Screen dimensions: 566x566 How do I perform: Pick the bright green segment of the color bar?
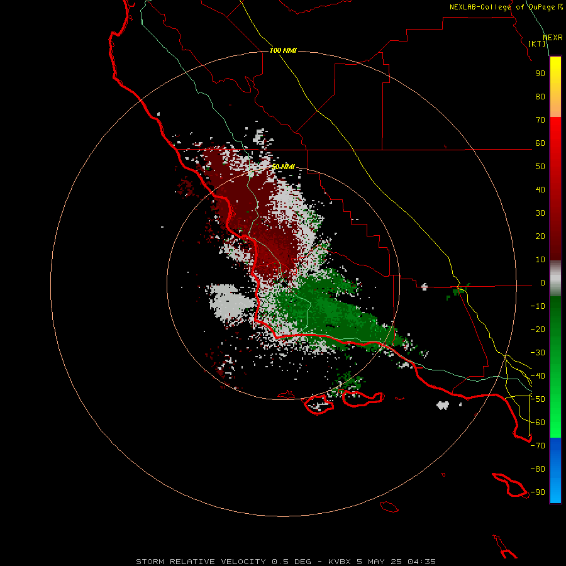tap(555, 415)
